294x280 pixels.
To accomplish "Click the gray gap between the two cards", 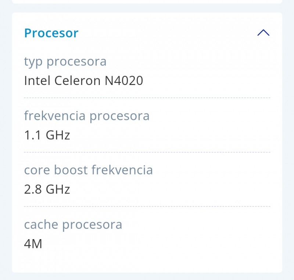I will tap(147, 8).
